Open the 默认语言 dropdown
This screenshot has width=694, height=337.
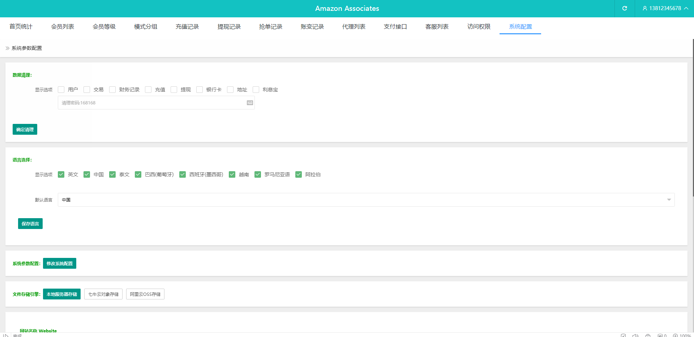[x=366, y=200]
